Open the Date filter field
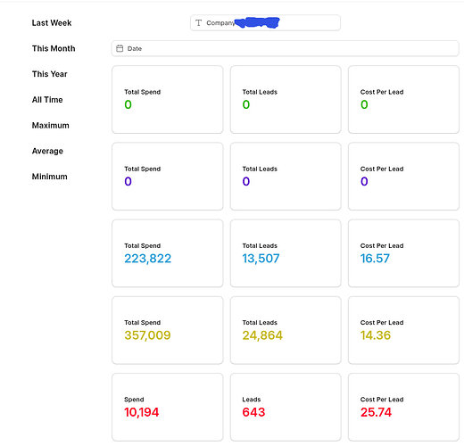464x446 pixels. pyautogui.click(x=286, y=48)
